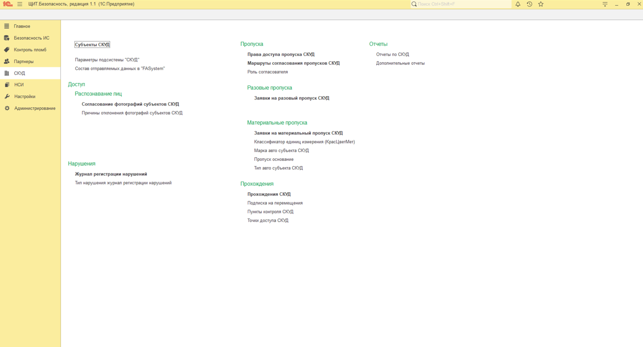Click the НСИ books icon

click(x=7, y=85)
